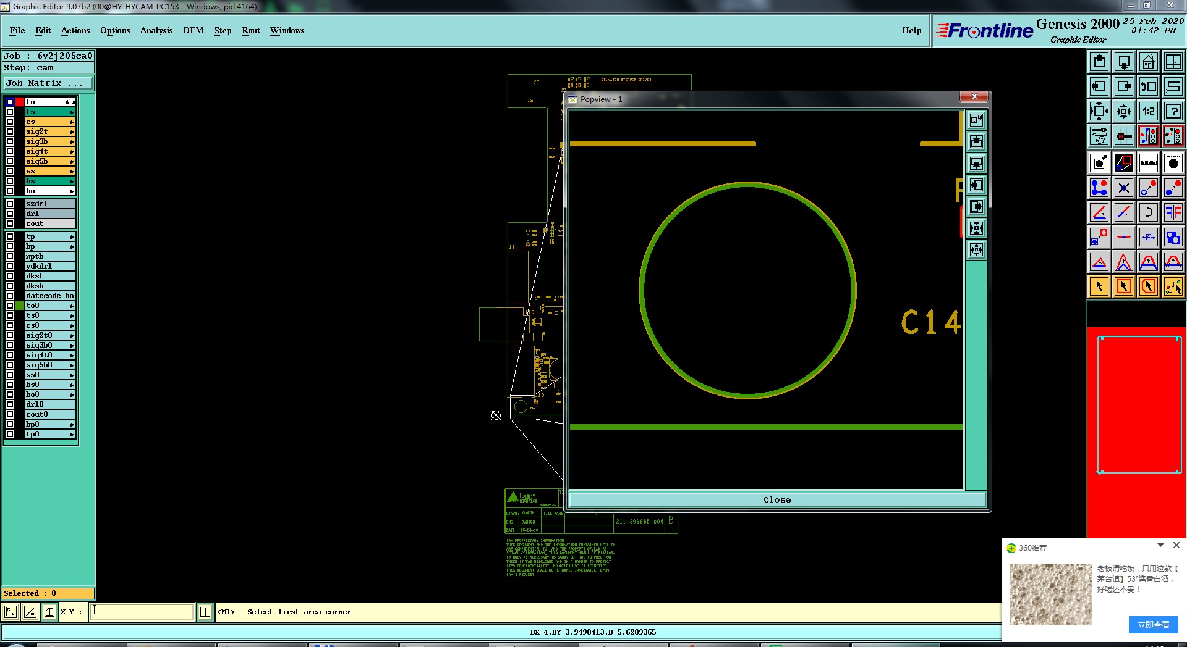
Task: Expand the 360 popup dropdown arrow
Action: click(x=1160, y=545)
